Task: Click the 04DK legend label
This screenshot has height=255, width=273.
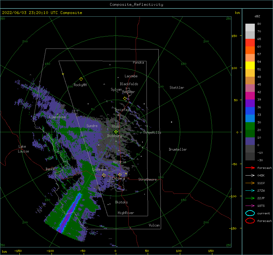Action: pyautogui.click(x=261, y=175)
